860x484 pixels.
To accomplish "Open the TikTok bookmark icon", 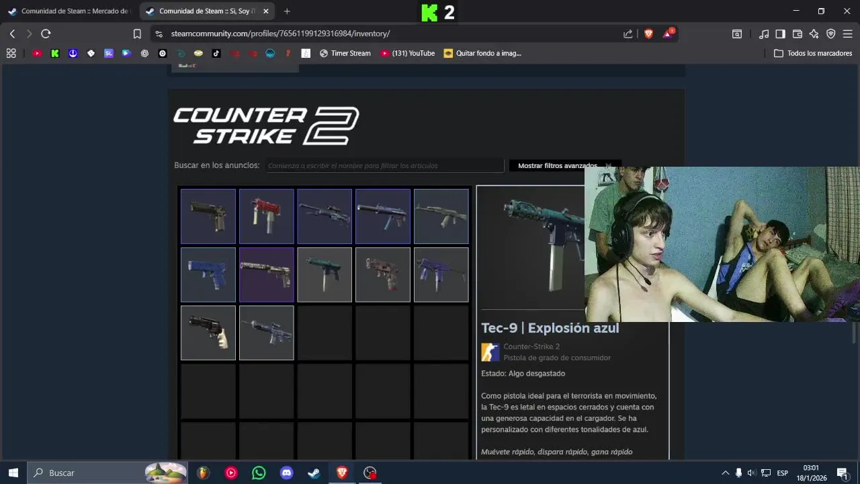I will tap(216, 53).
